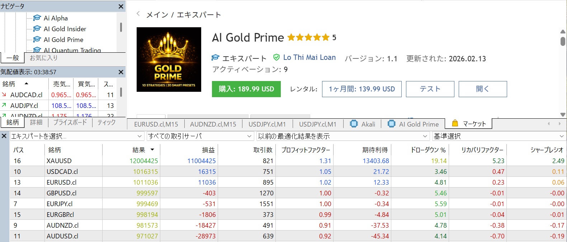
Task: Click the マーケット shopping bag icon
Action: 455,123
